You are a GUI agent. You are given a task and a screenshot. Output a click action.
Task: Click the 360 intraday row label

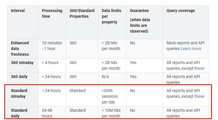point(22,63)
